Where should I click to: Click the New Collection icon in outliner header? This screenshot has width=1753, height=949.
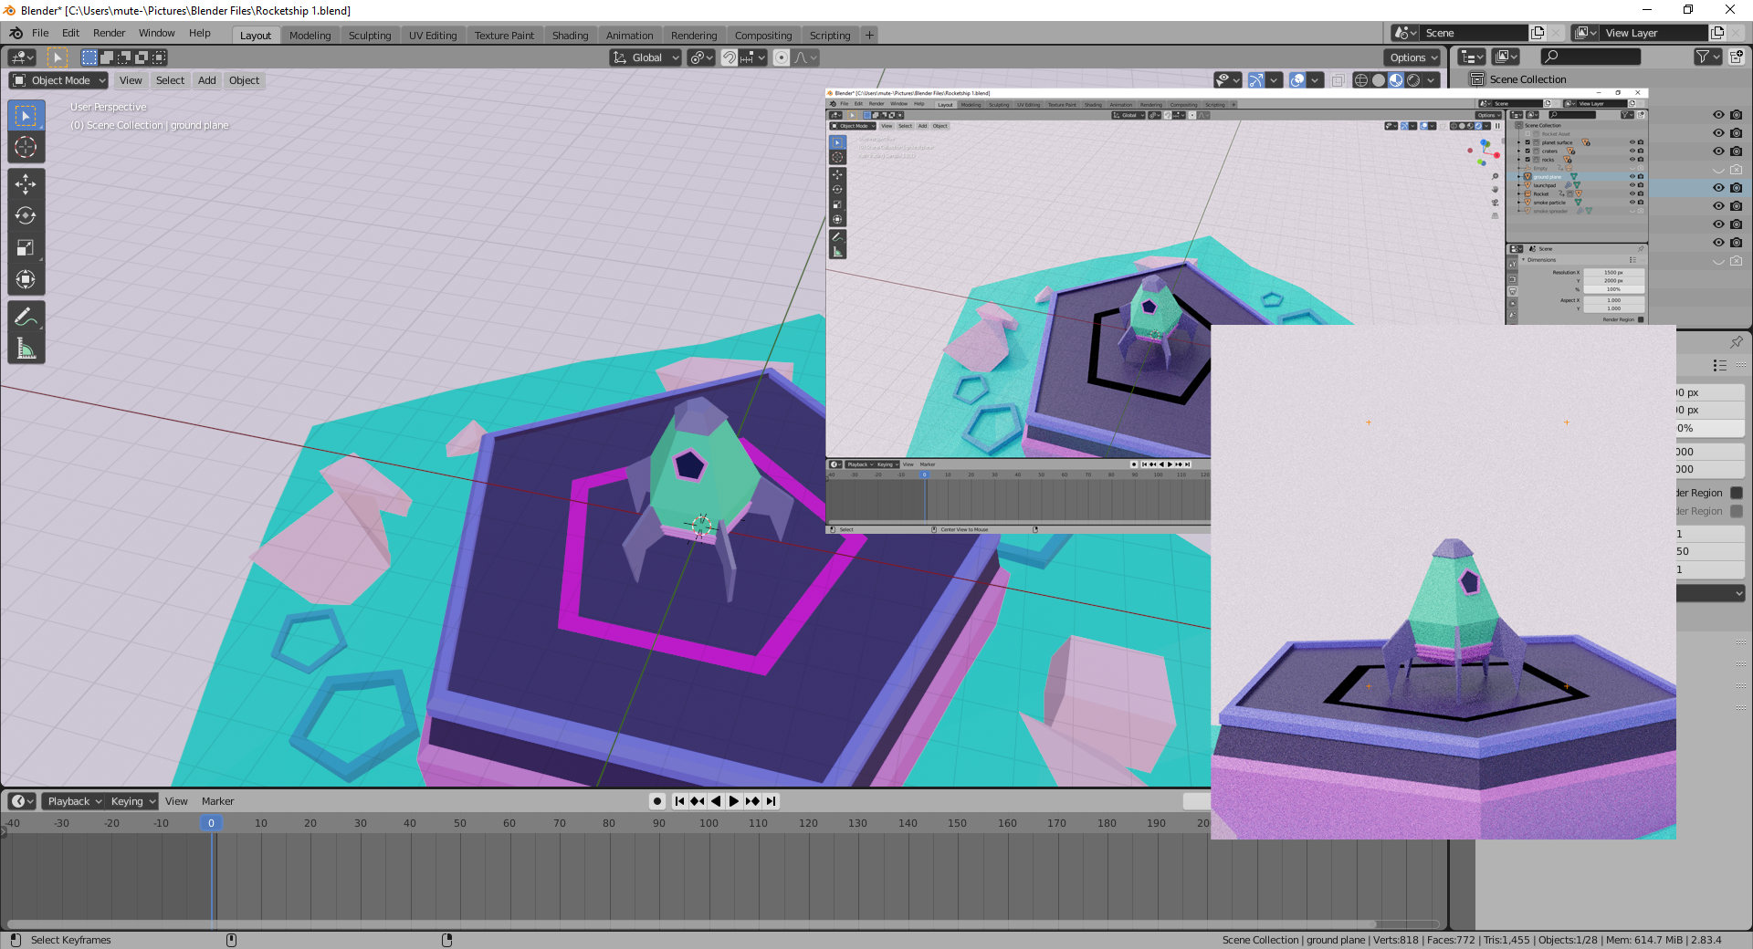[x=1737, y=57]
